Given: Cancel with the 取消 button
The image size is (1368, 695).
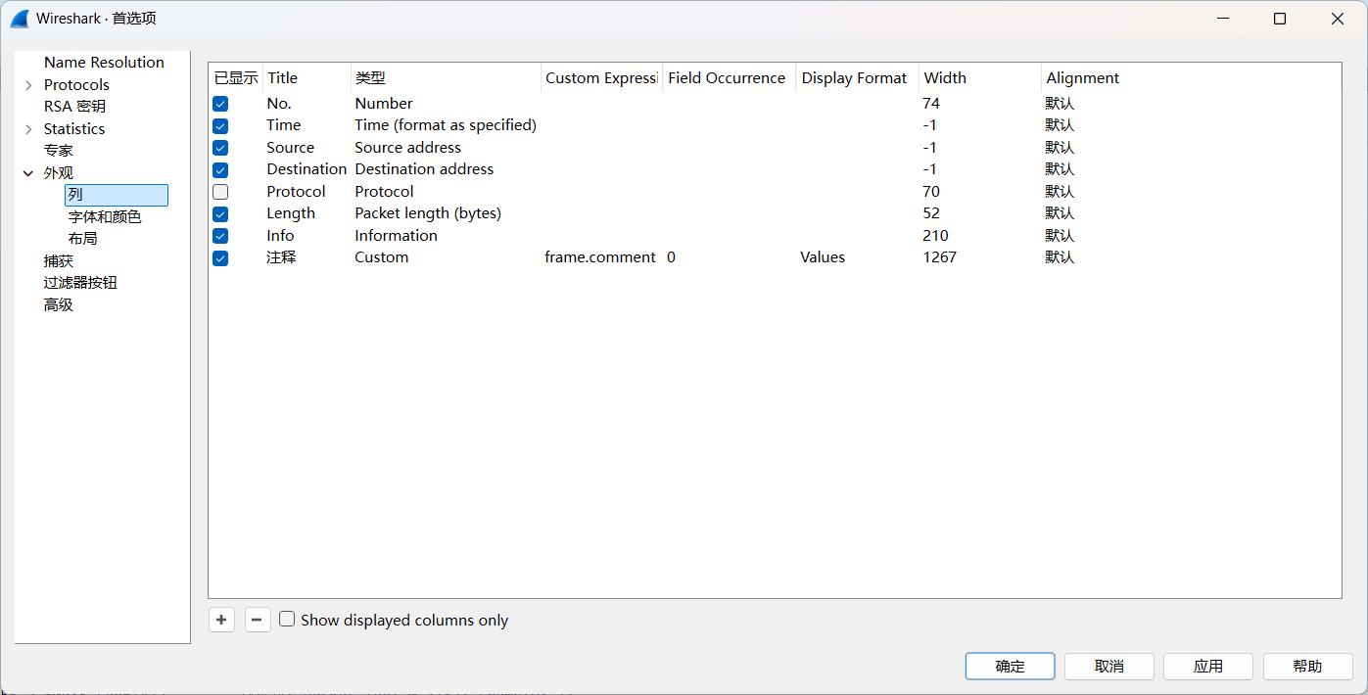Looking at the screenshot, I should click(1109, 667).
